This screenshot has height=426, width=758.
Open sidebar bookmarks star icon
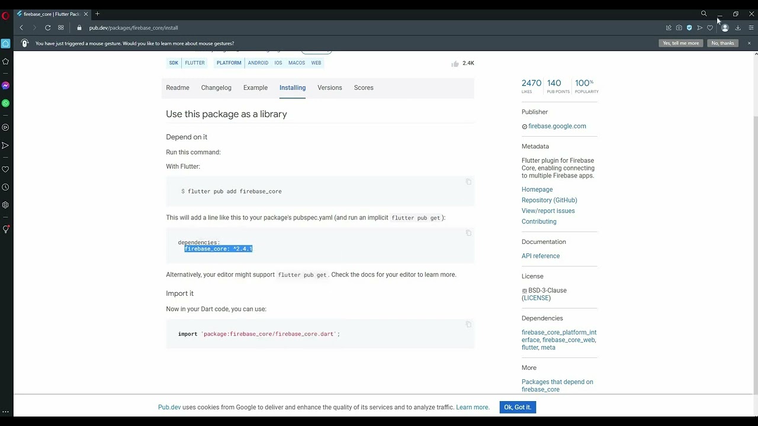pyautogui.click(x=5, y=62)
